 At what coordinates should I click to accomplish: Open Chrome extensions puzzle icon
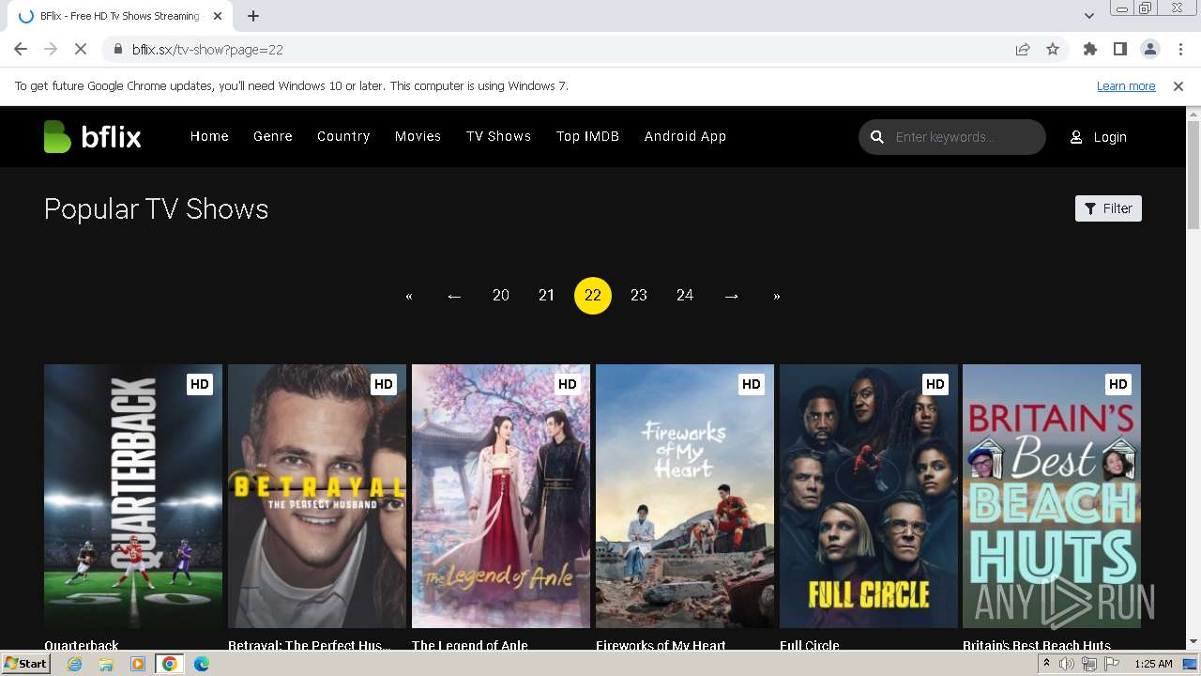pos(1090,50)
